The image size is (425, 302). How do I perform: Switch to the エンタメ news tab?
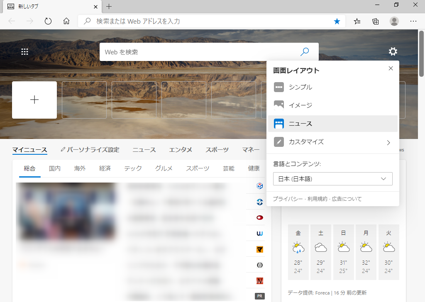[x=181, y=150]
